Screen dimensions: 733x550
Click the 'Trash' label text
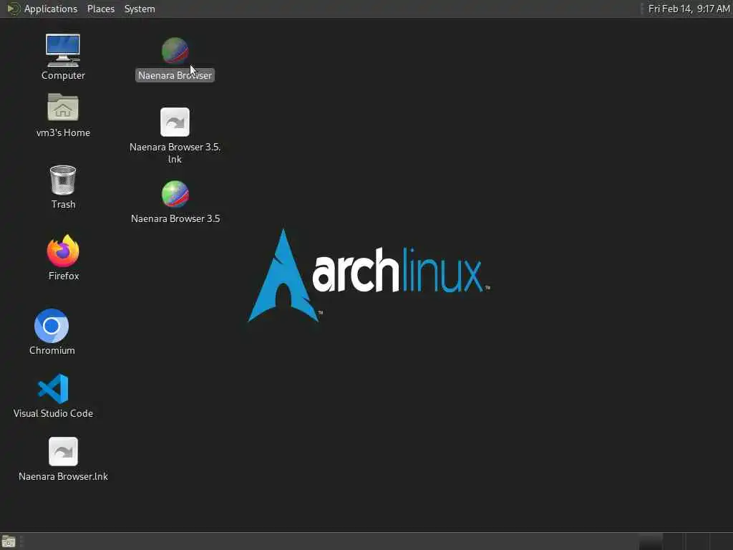(x=63, y=204)
